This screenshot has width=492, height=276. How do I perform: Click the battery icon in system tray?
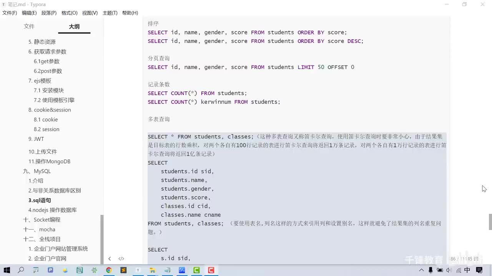[440, 270]
